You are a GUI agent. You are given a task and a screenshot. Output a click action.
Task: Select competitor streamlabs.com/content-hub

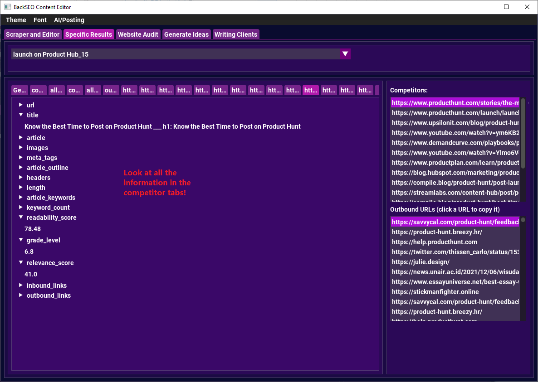455,192
